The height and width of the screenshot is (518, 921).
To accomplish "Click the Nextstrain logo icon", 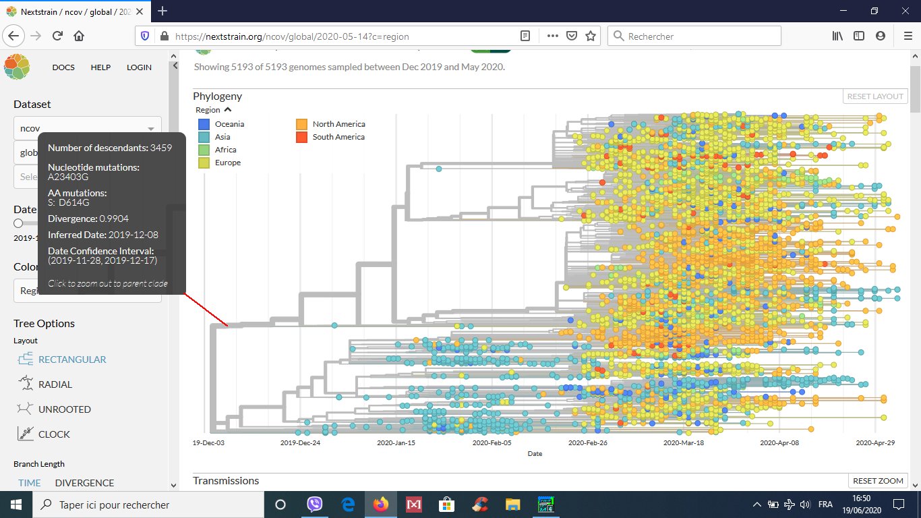I will 16,67.
